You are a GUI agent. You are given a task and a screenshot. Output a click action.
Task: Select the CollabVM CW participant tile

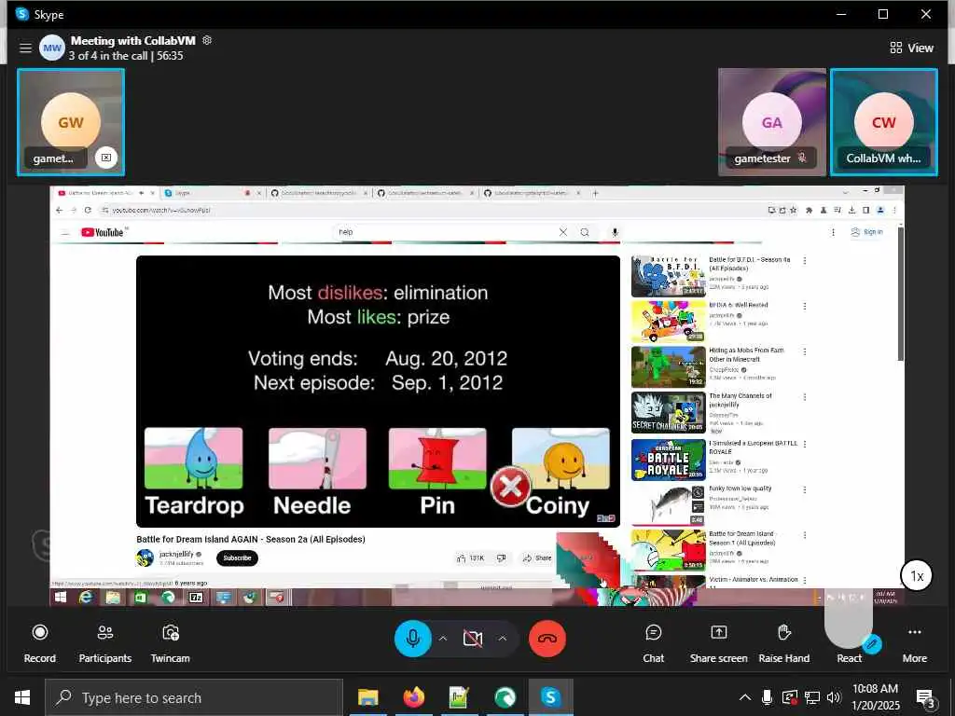(x=884, y=122)
